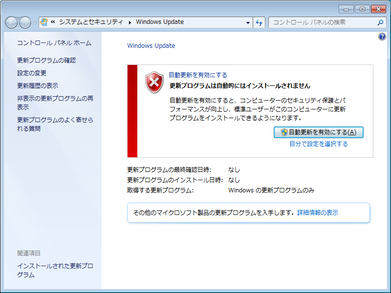Click the 更新プログラムの最終確認日時 label
Screen dimensions: 391x293
[169, 169]
